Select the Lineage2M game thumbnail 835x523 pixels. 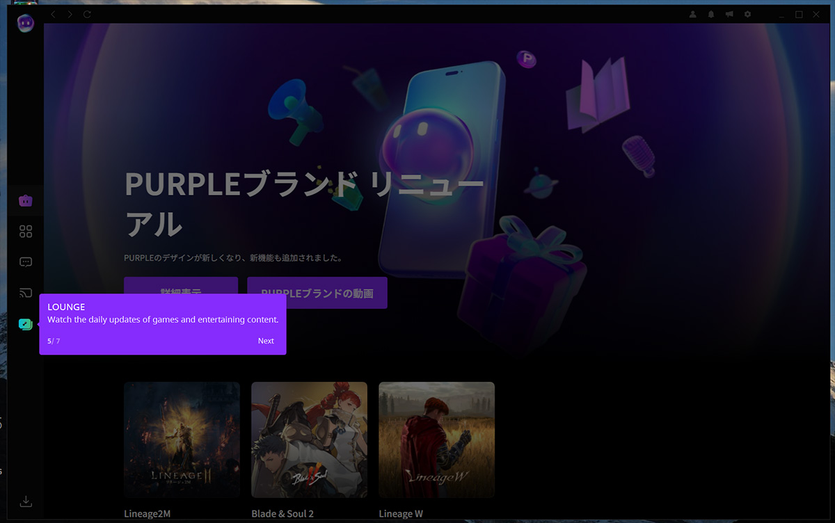(182, 440)
